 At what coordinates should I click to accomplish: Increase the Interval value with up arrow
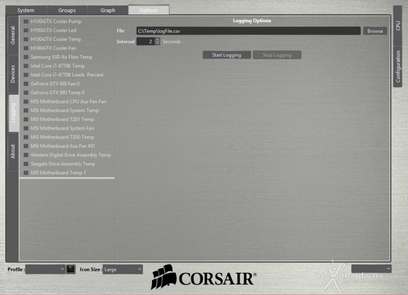157,40
